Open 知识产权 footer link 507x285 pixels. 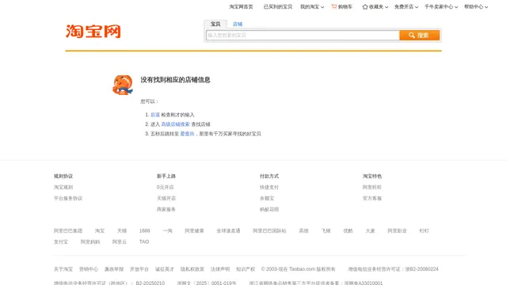(x=246, y=269)
